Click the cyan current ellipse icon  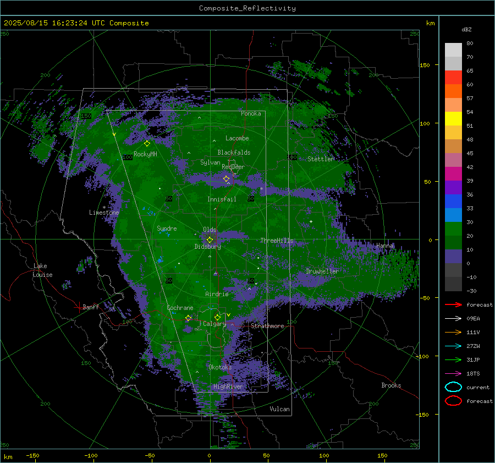(453, 387)
